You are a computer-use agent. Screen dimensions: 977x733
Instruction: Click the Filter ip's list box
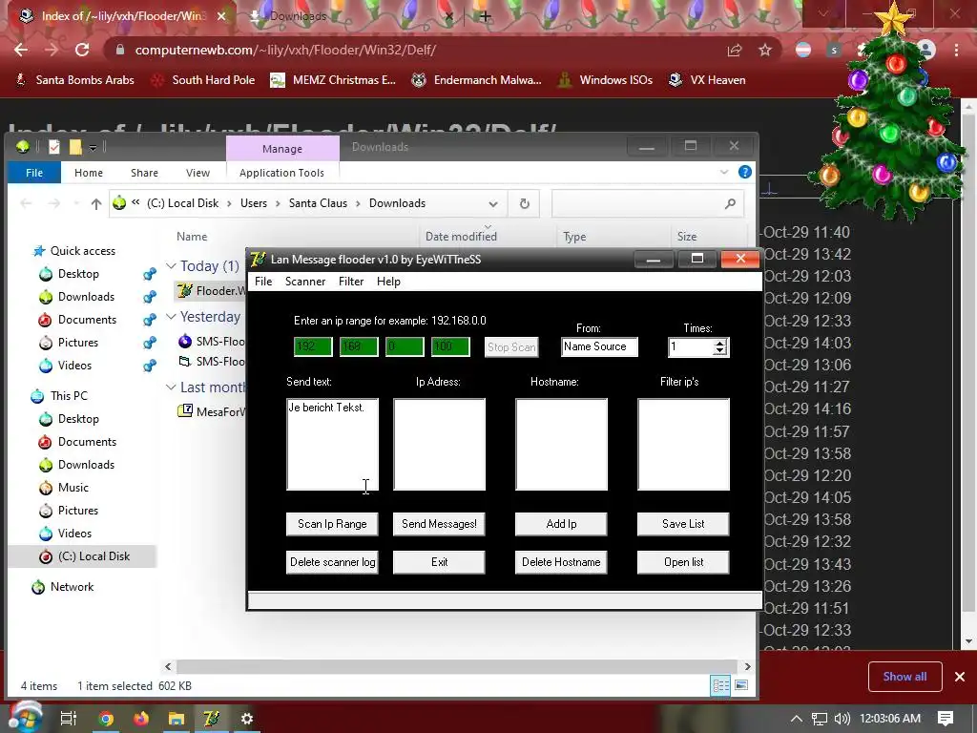pyautogui.click(x=683, y=445)
